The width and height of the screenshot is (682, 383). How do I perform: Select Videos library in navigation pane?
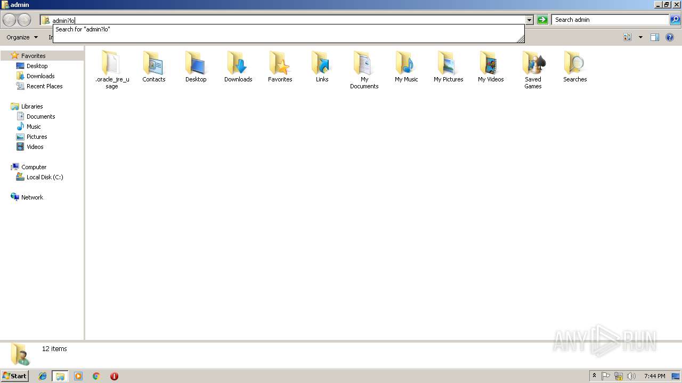[35, 147]
